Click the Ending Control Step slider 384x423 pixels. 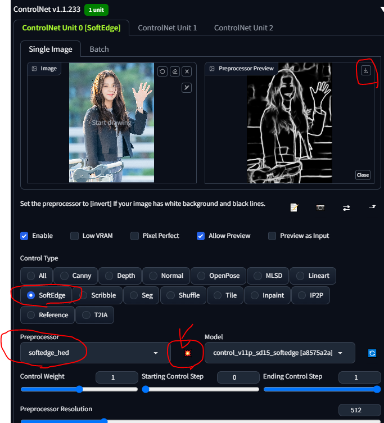click(x=322, y=389)
